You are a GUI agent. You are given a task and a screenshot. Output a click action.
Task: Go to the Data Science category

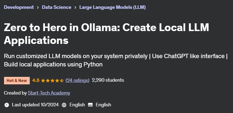click(x=57, y=7)
